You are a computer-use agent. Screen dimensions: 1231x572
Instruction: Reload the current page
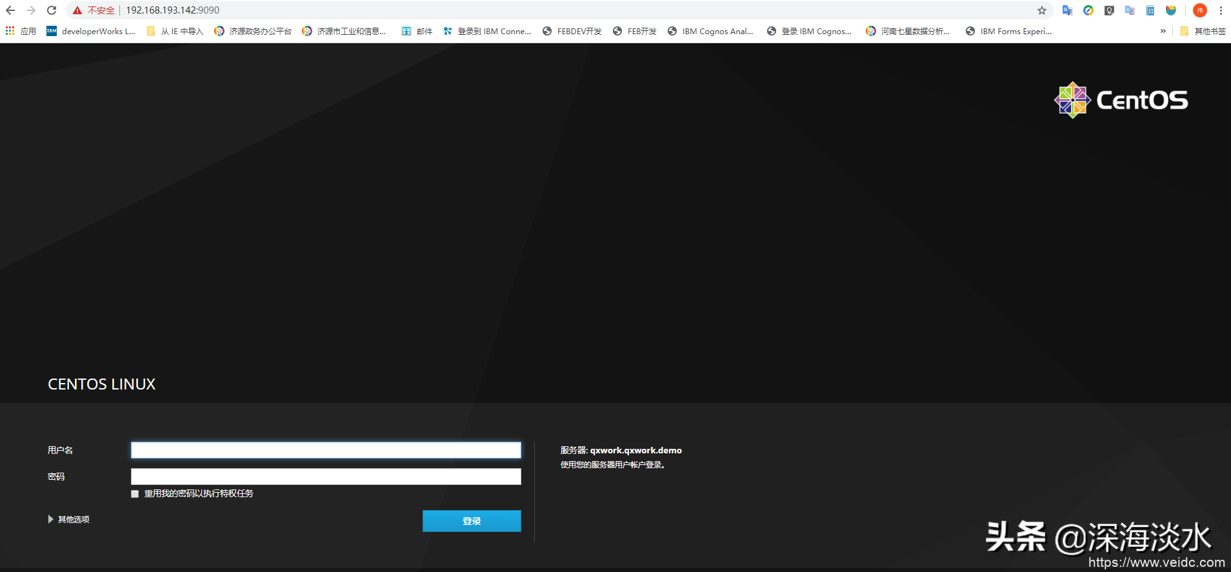pos(52,10)
